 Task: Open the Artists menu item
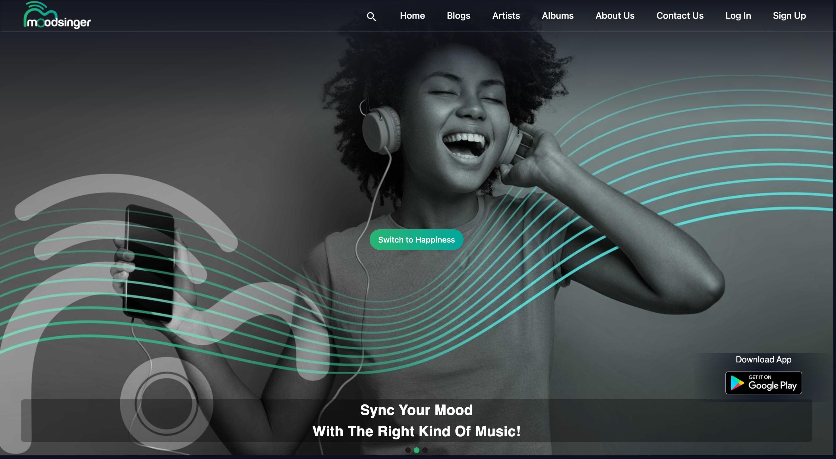point(506,16)
